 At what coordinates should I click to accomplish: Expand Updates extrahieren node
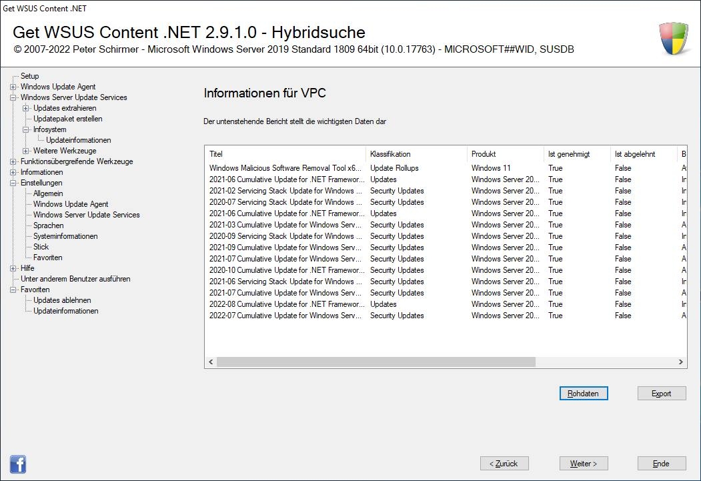click(x=26, y=108)
